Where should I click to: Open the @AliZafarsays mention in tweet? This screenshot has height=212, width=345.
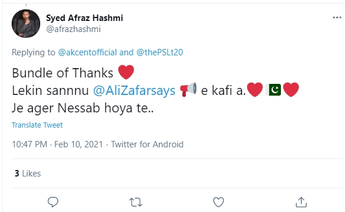(x=134, y=90)
